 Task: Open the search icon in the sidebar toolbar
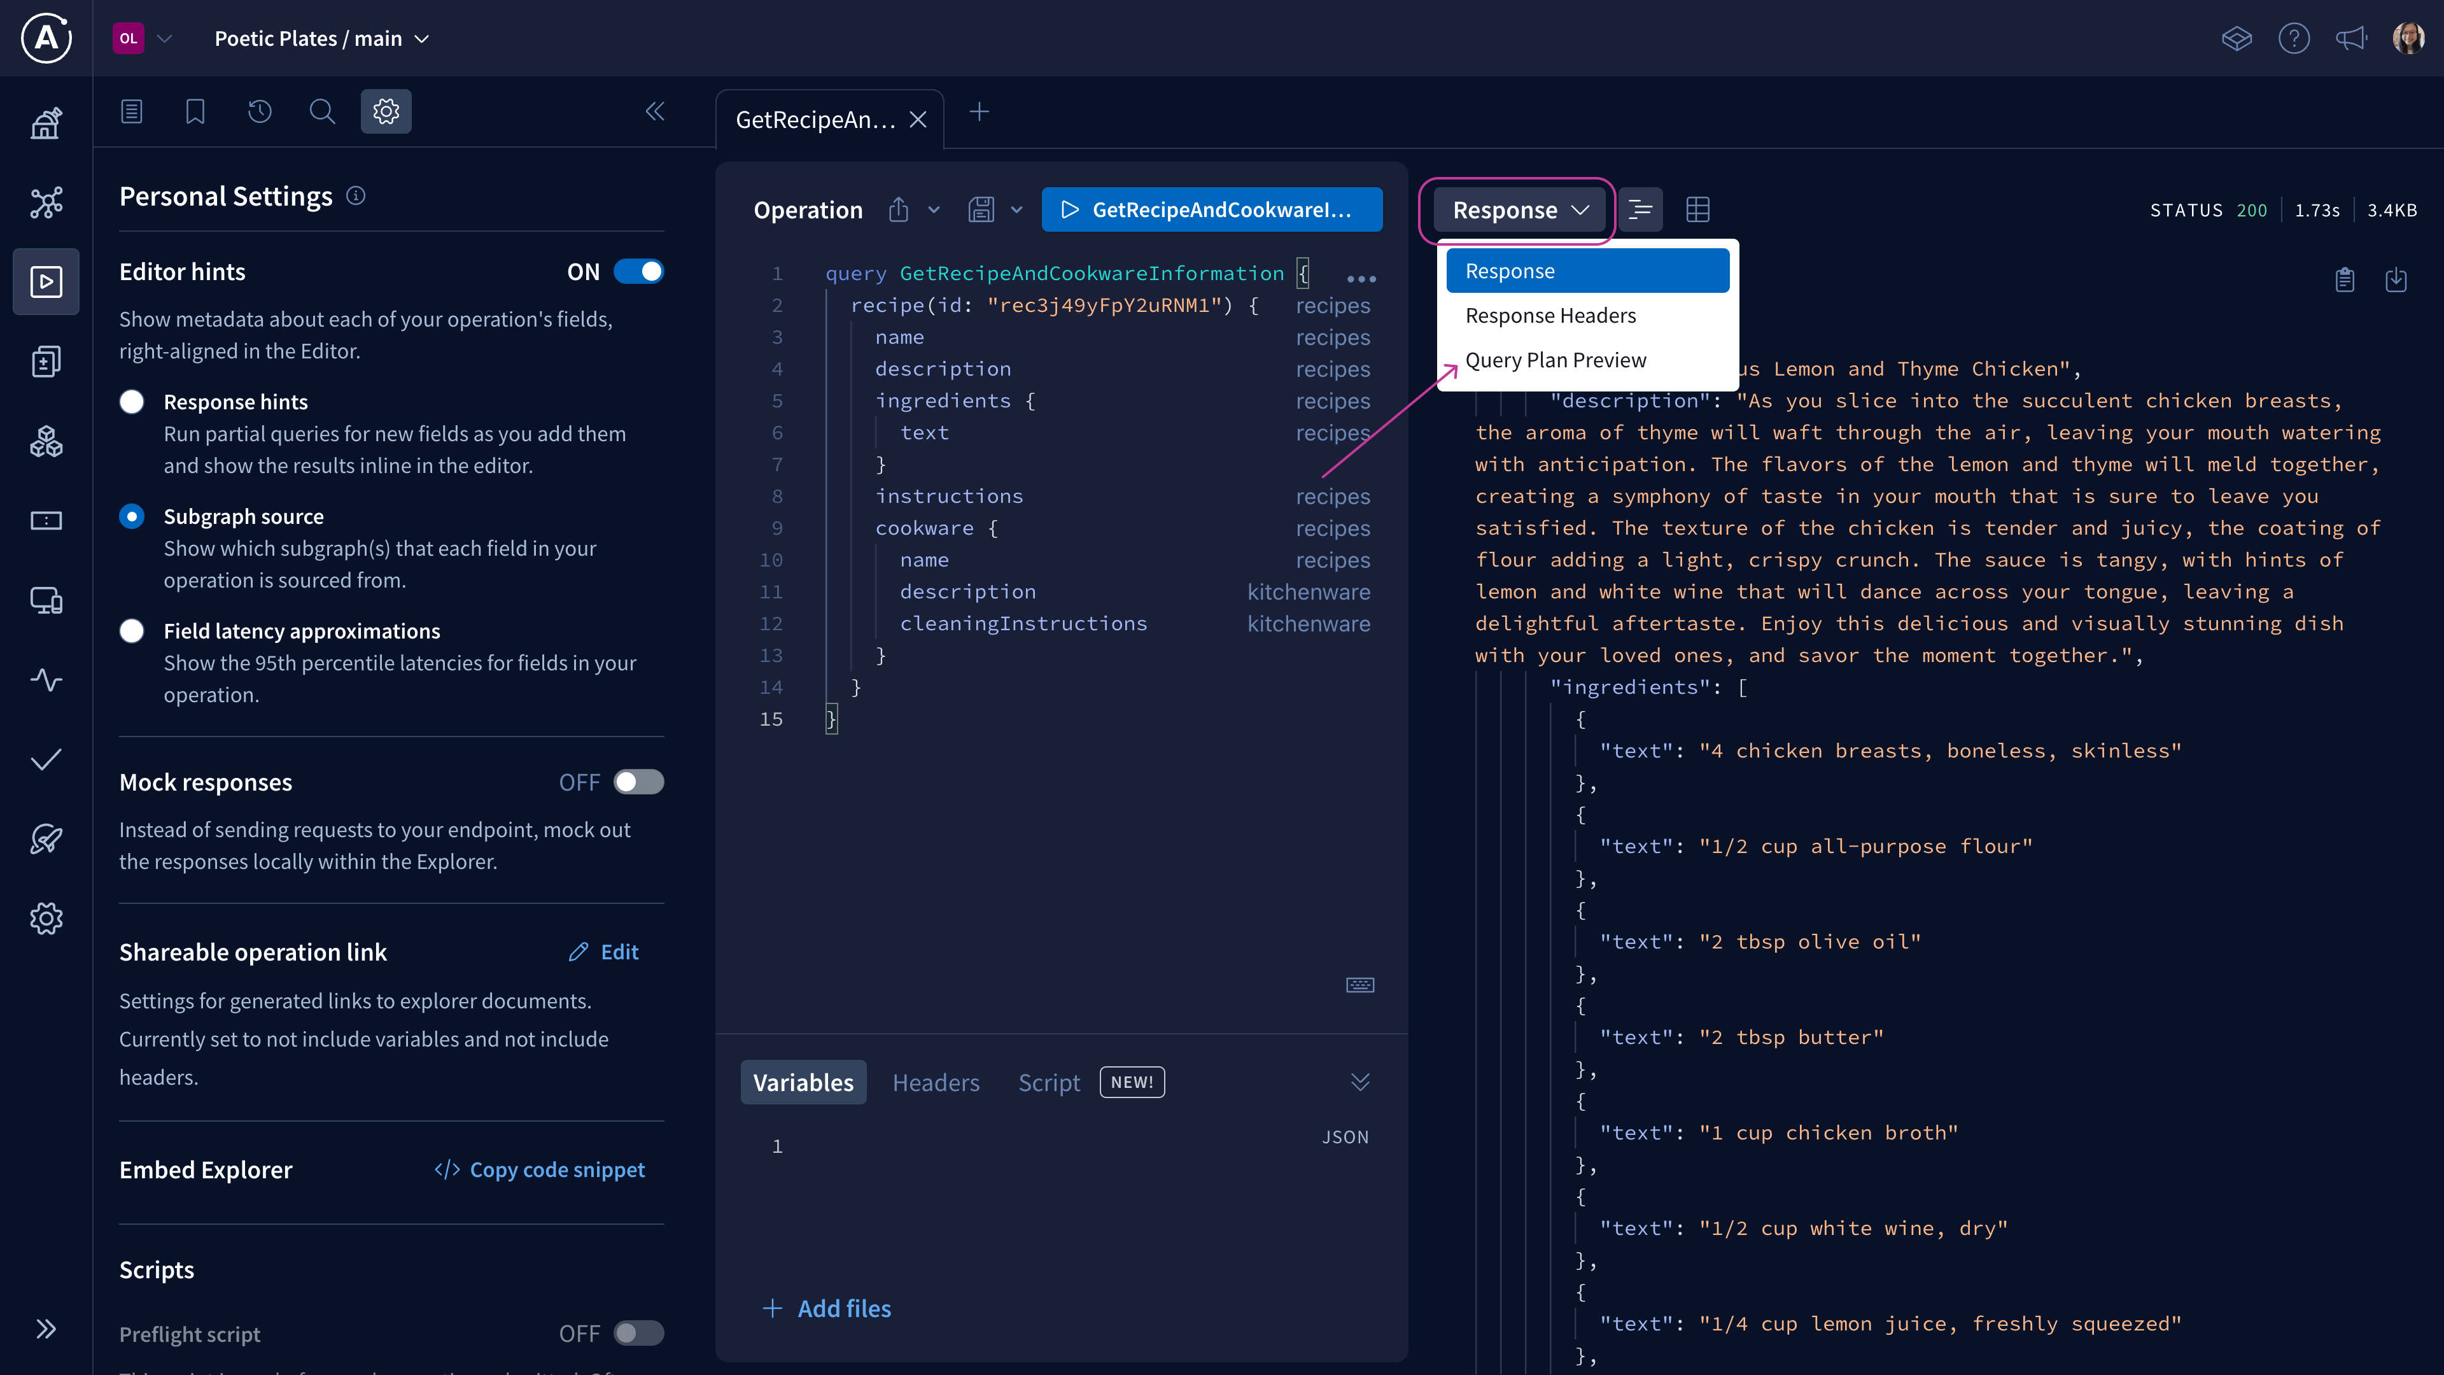323,112
